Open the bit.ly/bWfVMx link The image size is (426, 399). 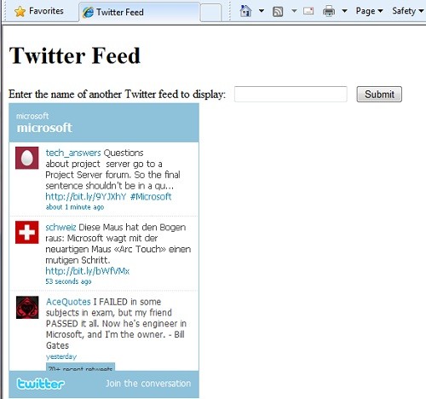[88, 271]
